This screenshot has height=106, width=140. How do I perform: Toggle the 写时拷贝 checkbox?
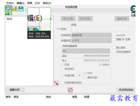(x=63, y=69)
